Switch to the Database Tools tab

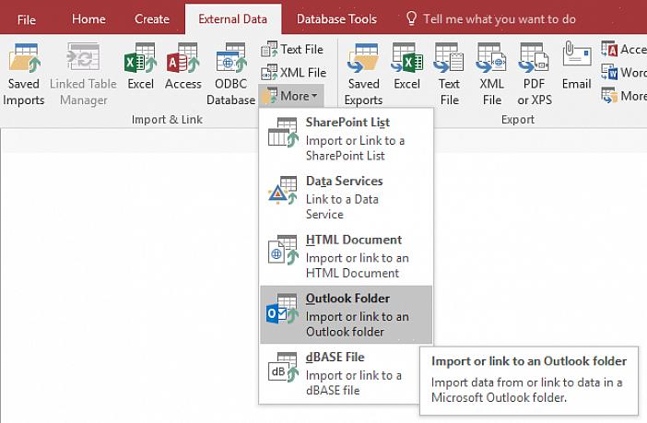[x=336, y=18]
